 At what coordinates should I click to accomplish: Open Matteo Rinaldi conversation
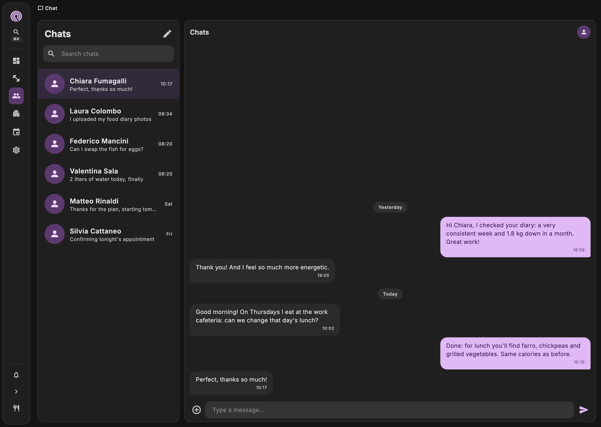click(108, 204)
